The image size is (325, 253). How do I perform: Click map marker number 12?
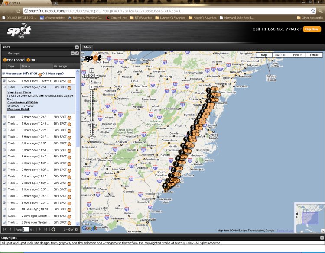coord(184,157)
